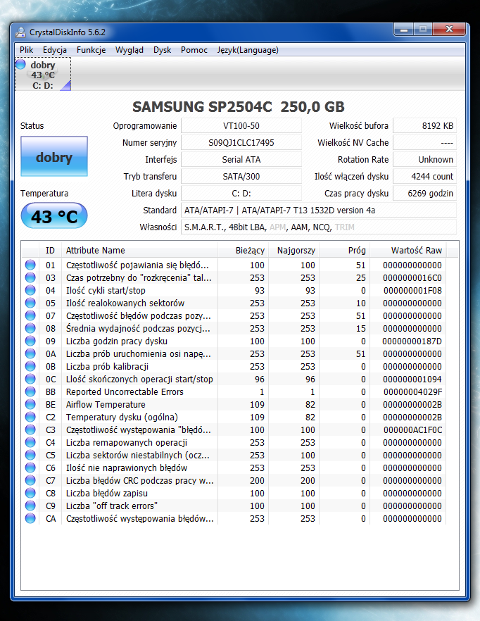Image resolution: width=480 pixels, height=621 pixels.
Task: Click status orb for attribute BB
Action: [x=30, y=391]
